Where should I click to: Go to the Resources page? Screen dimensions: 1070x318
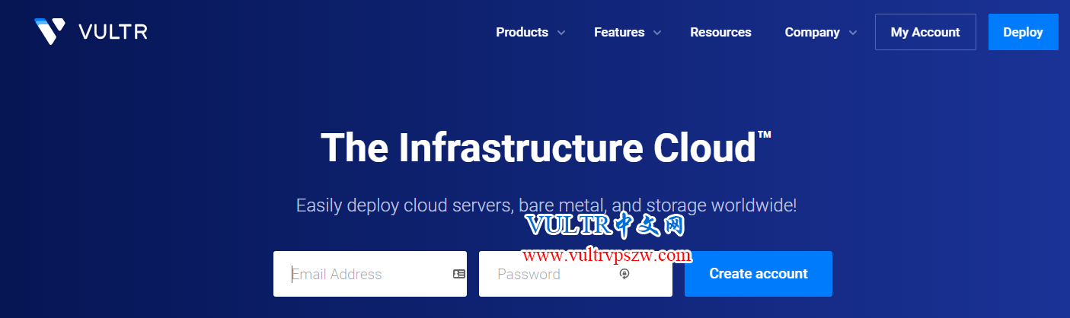click(x=720, y=32)
